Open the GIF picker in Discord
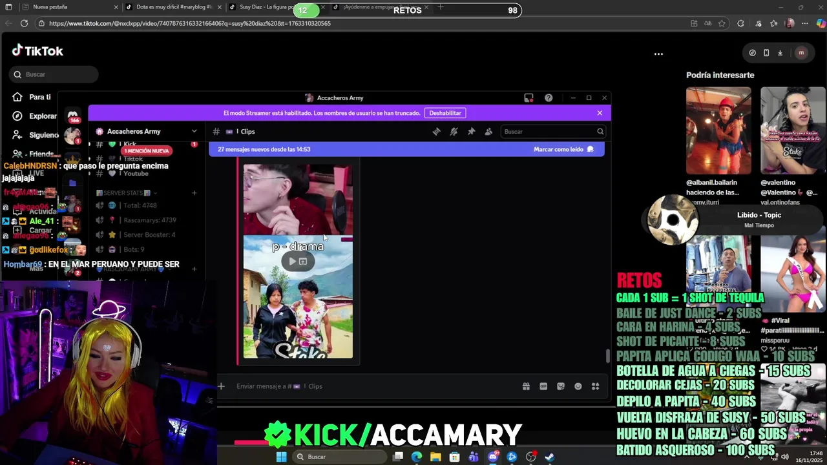This screenshot has height=465, width=827. 543,386
